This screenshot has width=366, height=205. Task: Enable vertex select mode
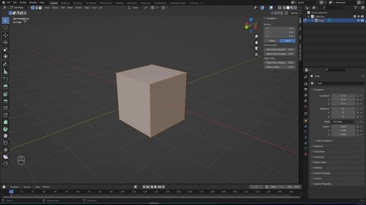pos(33,7)
